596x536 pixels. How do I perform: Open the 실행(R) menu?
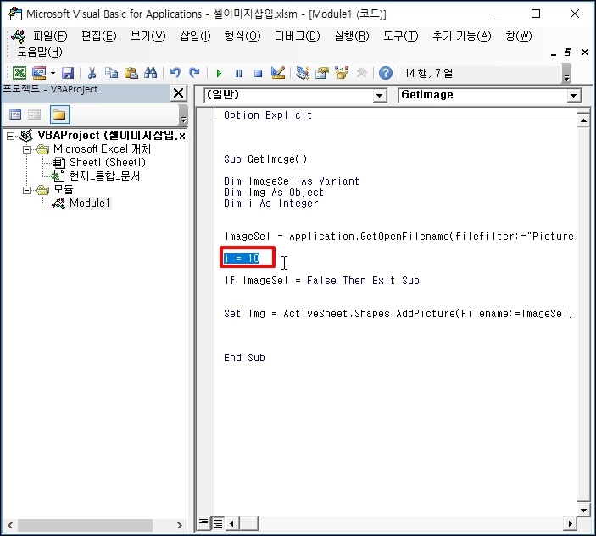click(352, 36)
